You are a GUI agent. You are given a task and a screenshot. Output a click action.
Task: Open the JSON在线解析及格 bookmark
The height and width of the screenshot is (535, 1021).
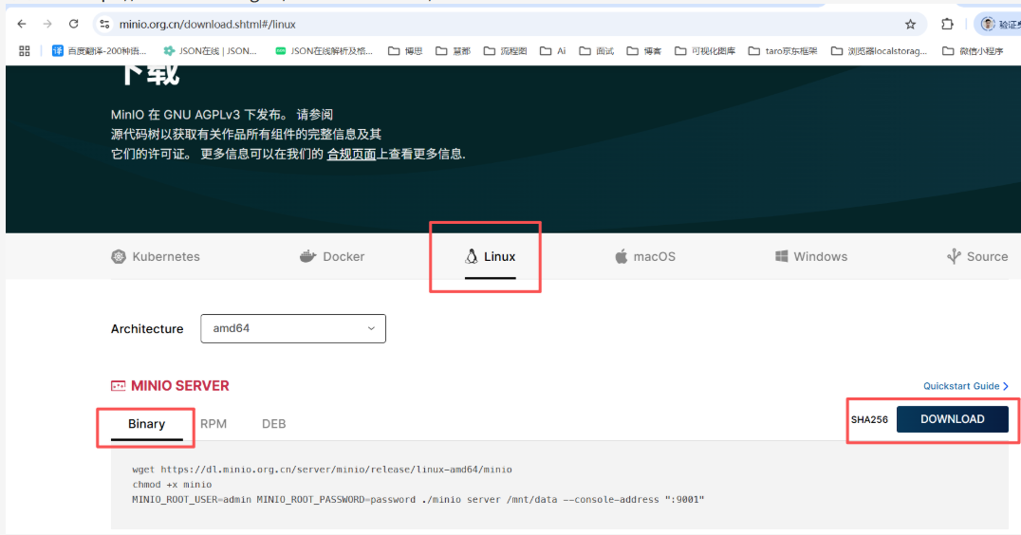(324, 51)
